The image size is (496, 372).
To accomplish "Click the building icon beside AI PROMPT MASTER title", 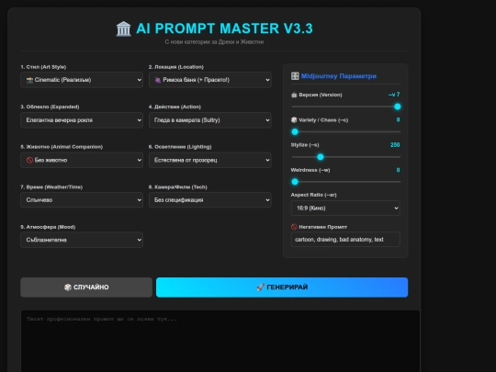I will (123, 28).
